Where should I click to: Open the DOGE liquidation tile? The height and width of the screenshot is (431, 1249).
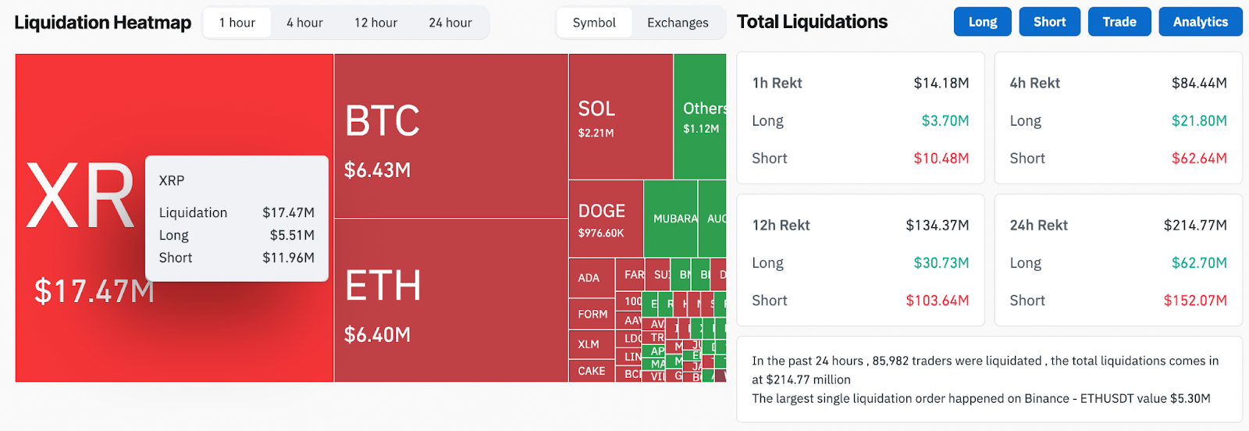(605, 219)
